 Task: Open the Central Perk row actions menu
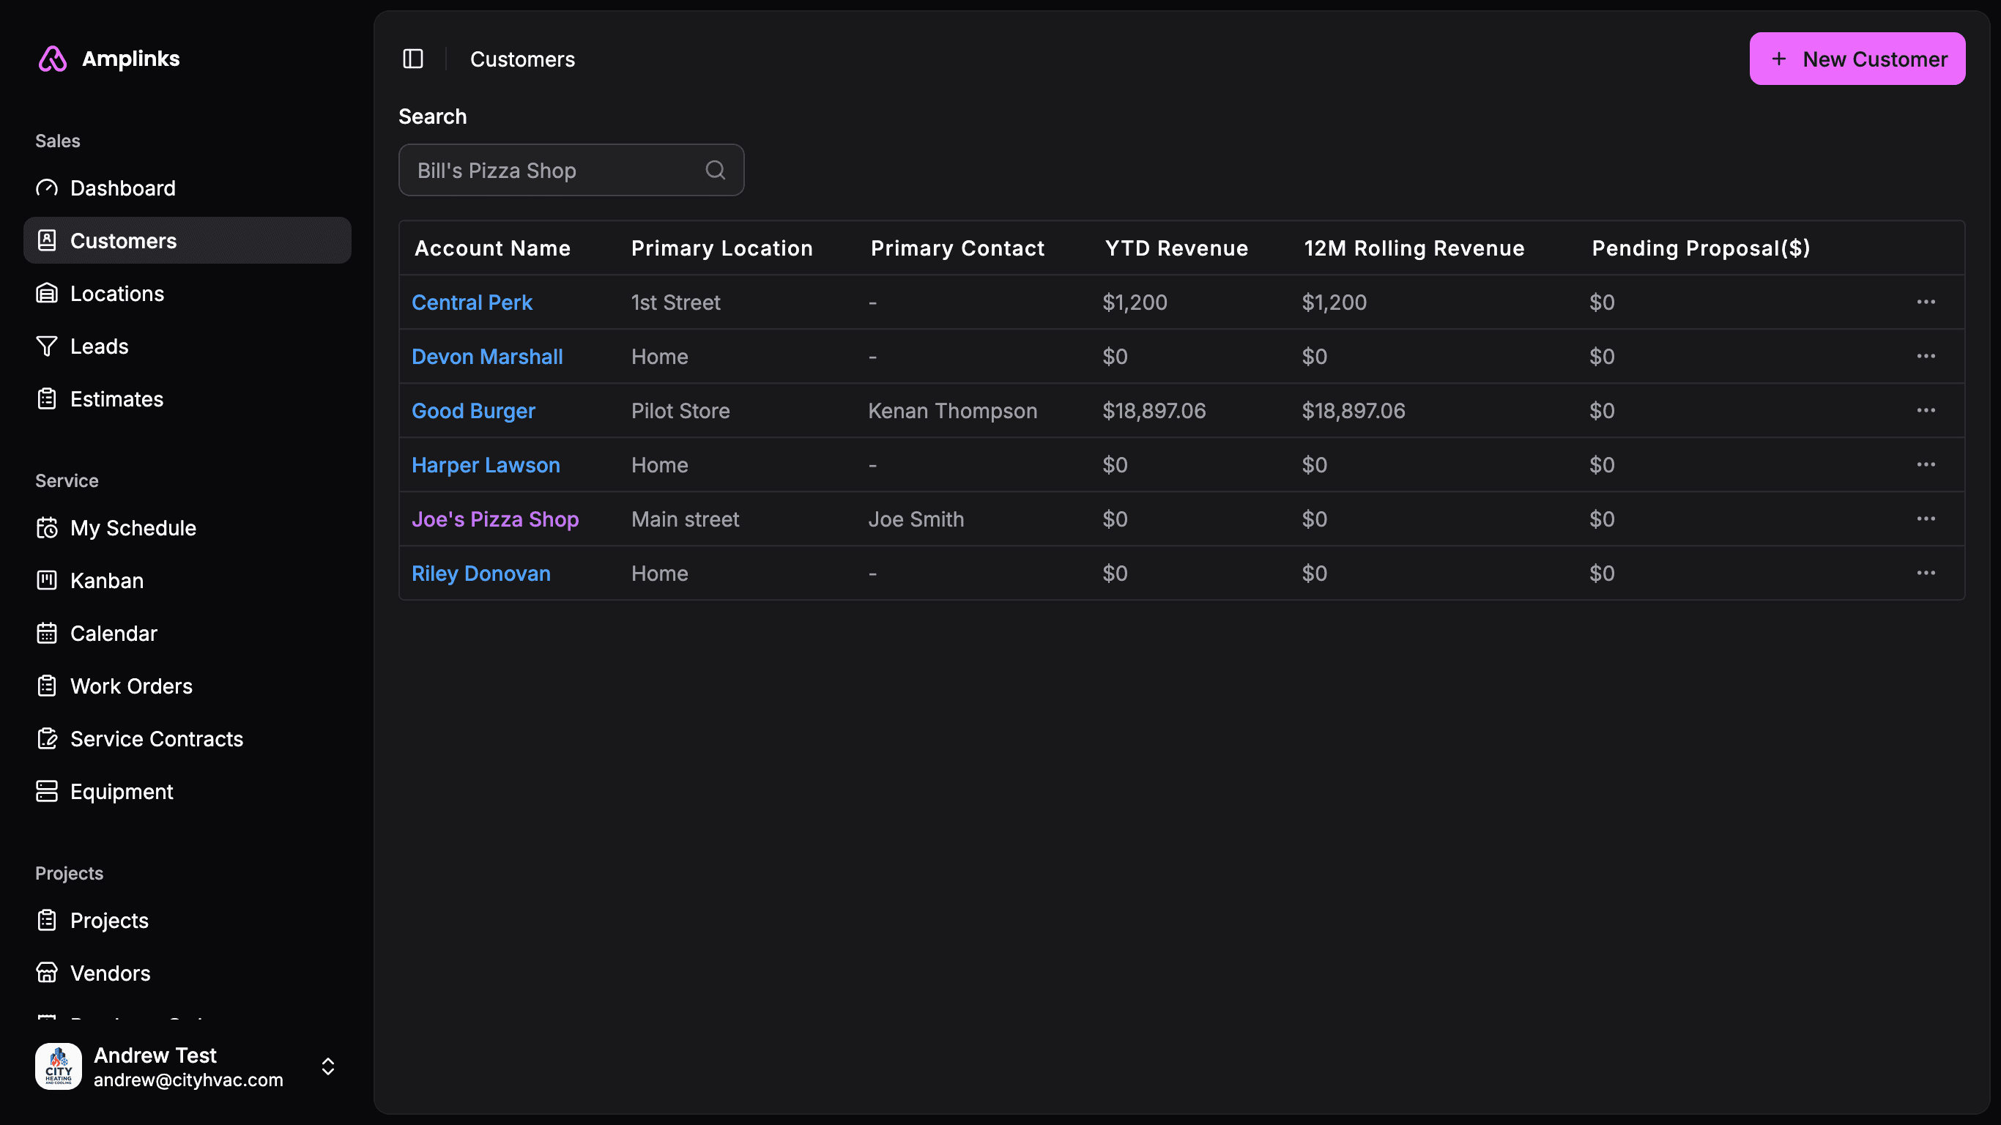pos(1925,302)
